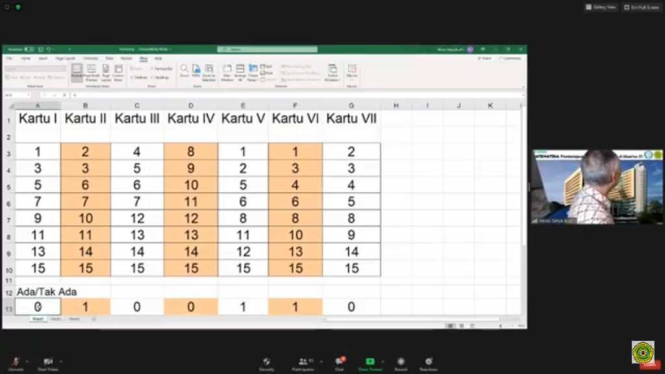The width and height of the screenshot is (665, 374).
Task: Click the Exit Full Screen button
Action: 642,7
